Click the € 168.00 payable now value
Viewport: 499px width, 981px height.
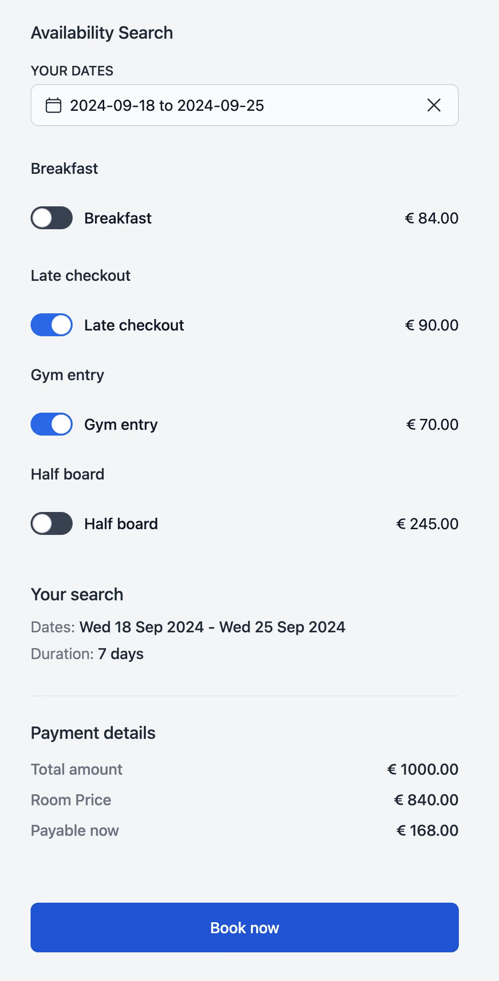tap(427, 831)
